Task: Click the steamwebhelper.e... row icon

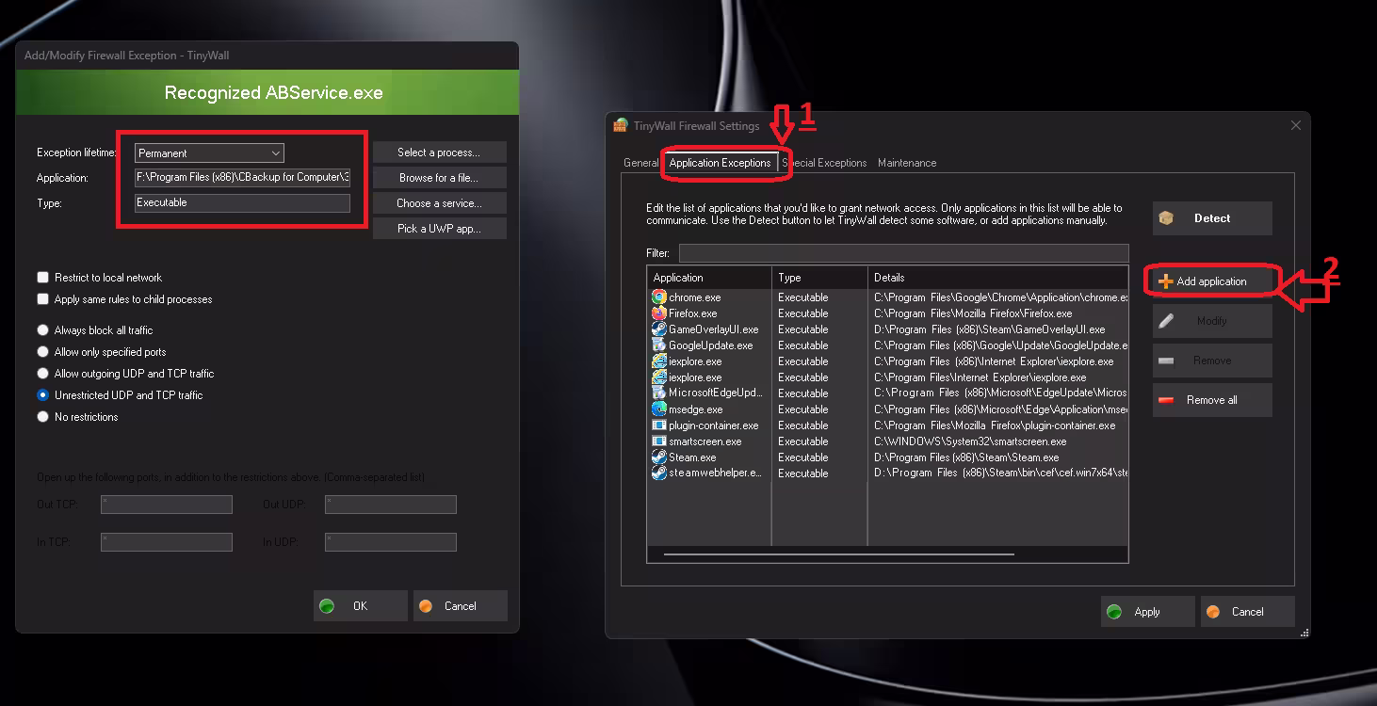Action: pos(659,473)
